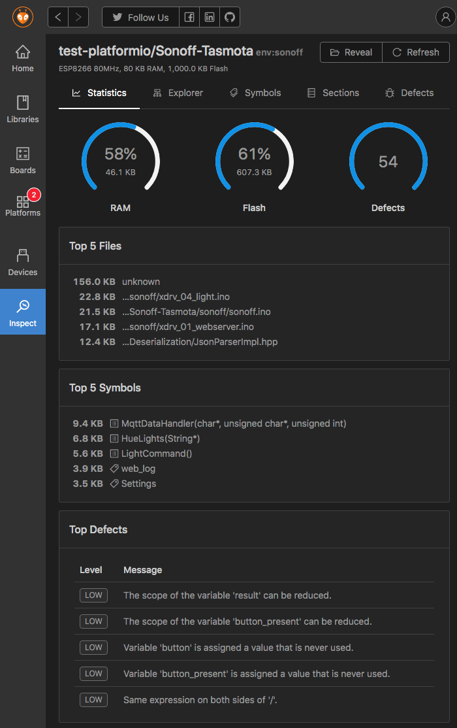Click "Variable 'button' is assigned" defect message
457x728 pixels.
click(238, 647)
